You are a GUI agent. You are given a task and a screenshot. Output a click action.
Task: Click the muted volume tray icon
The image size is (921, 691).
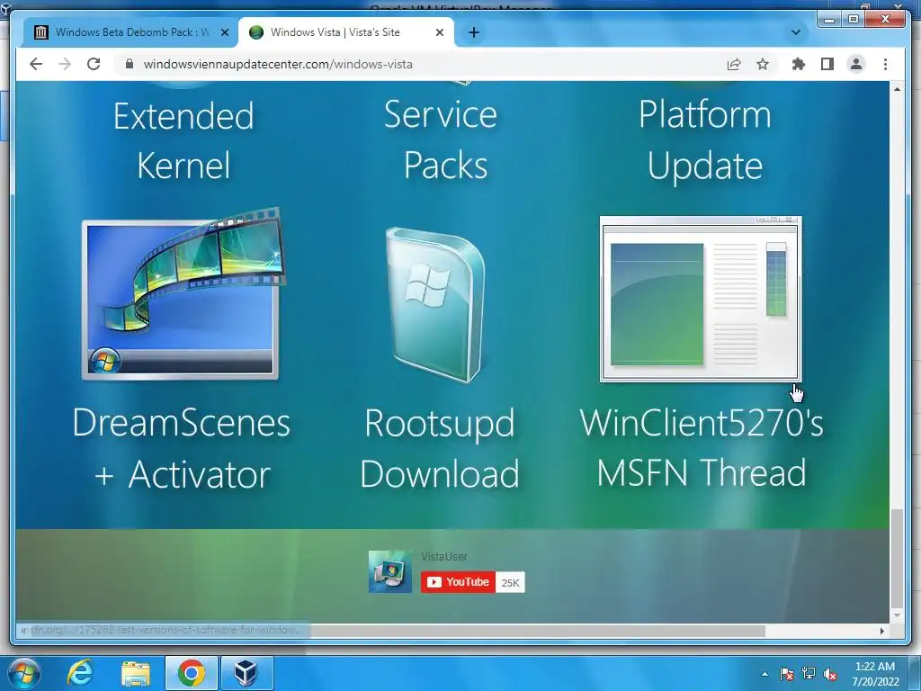[830, 674]
